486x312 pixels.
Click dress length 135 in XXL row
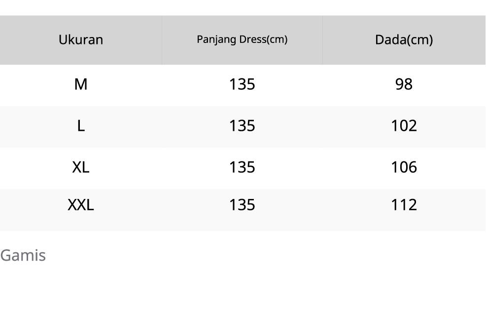pyautogui.click(x=242, y=204)
